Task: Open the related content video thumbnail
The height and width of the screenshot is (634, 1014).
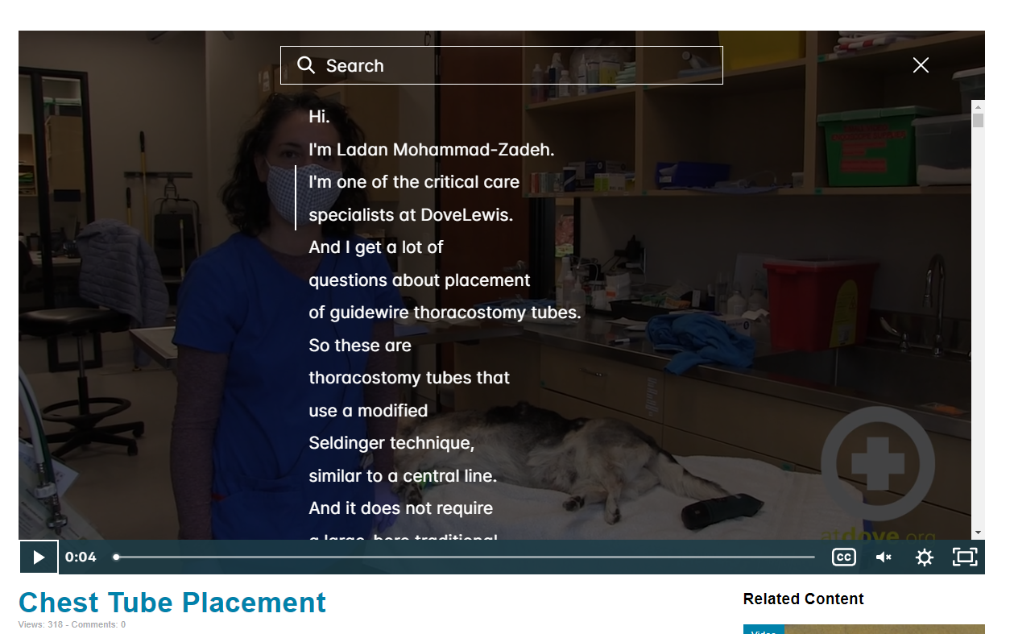Action: pos(863,629)
